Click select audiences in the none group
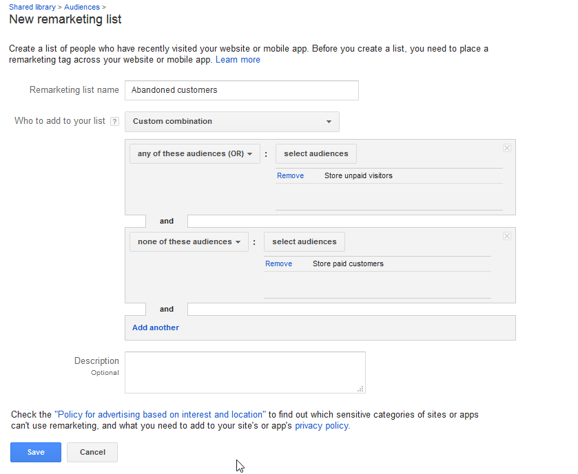This screenshot has height=474, width=578. [304, 241]
